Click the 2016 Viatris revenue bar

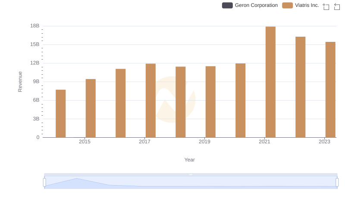(x=121, y=103)
